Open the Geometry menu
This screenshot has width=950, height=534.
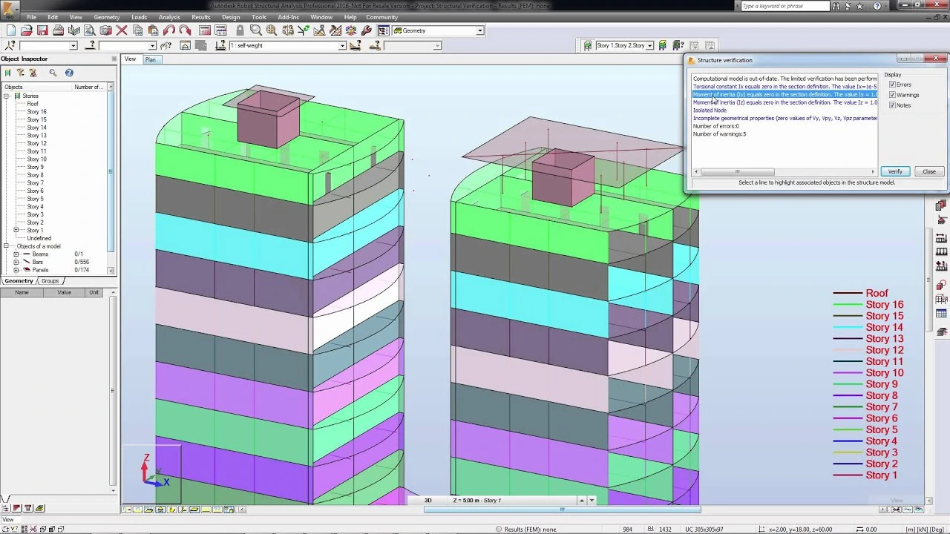[x=107, y=17]
